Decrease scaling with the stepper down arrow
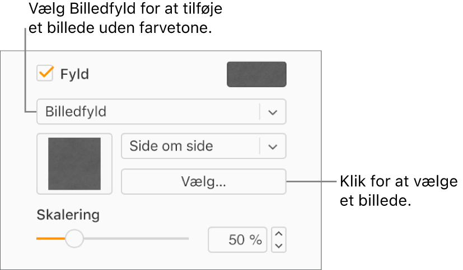463x270 pixels. 279,246
